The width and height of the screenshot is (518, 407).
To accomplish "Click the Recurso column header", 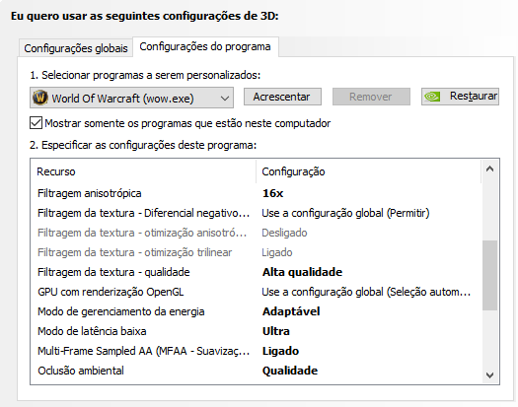I will pos(143,171).
